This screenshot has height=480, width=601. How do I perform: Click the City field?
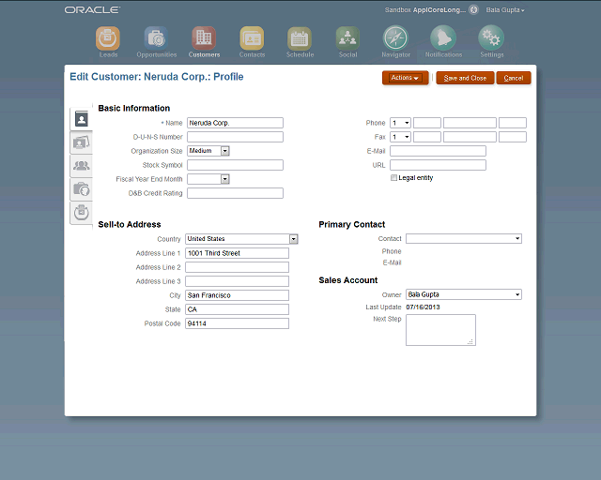click(237, 295)
